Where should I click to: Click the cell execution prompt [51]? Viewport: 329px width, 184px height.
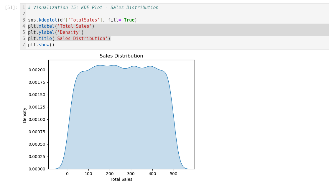(11, 8)
